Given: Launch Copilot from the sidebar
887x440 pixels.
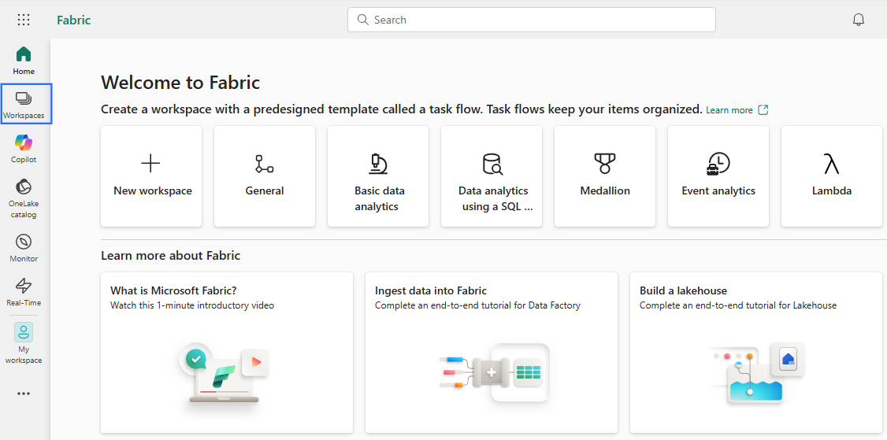Looking at the screenshot, I should click(24, 148).
